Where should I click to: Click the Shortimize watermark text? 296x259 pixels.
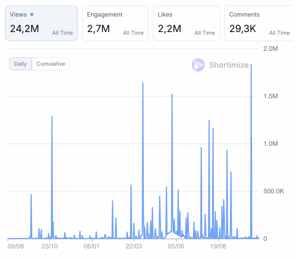click(x=229, y=65)
